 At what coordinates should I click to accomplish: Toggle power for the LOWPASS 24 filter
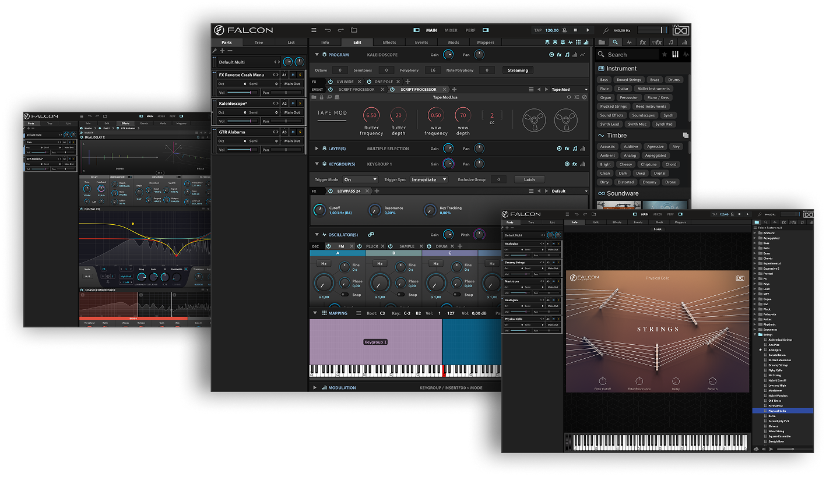pyautogui.click(x=331, y=191)
